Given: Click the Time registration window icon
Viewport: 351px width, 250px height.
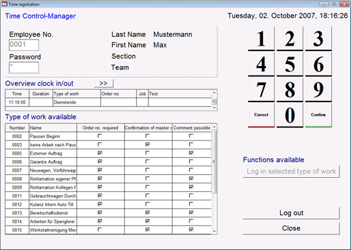Looking at the screenshot, I should click(x=4, y=4).
